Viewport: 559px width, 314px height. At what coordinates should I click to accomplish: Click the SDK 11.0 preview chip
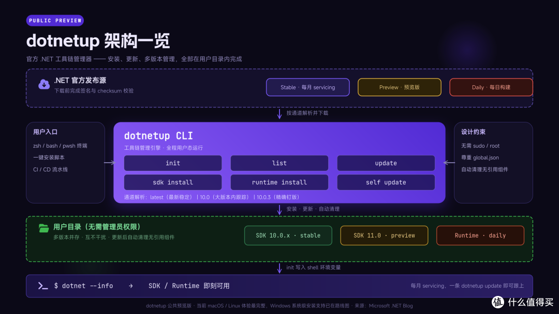(384, 235)
